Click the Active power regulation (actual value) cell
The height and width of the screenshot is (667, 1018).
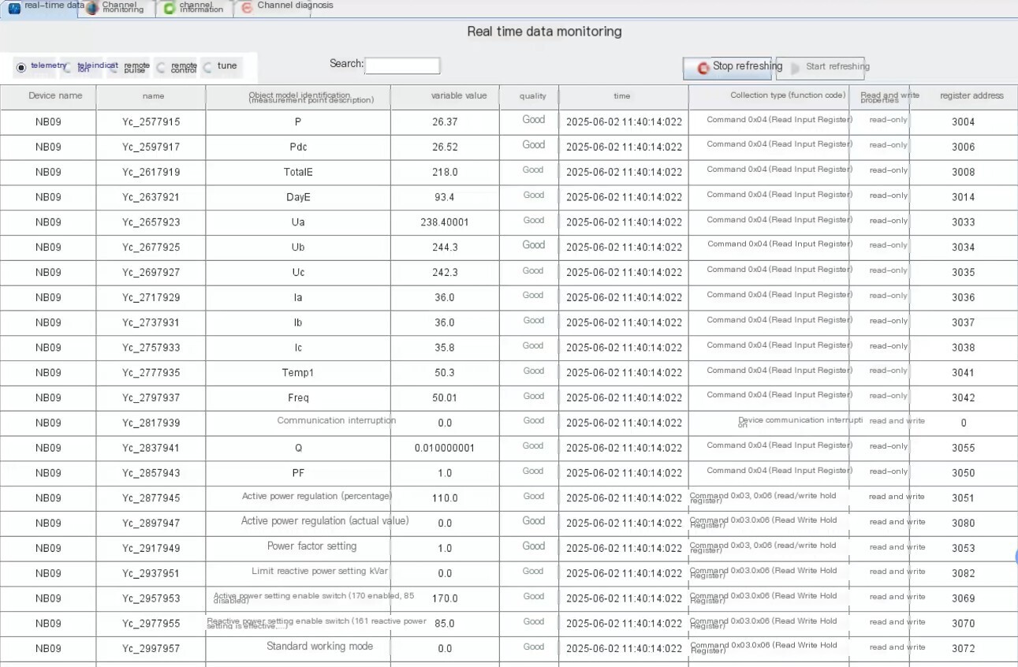[298, 524]
